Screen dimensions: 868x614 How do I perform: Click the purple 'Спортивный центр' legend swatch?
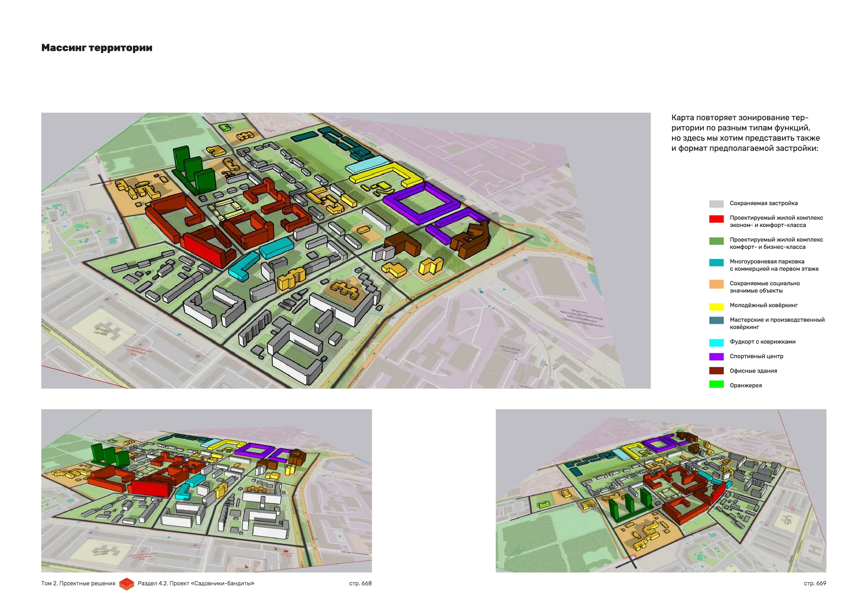(x=716, y=356)
